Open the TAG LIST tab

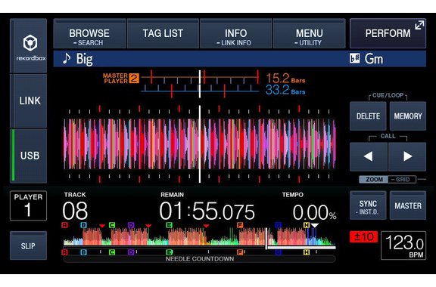click(x=163, y=33)
